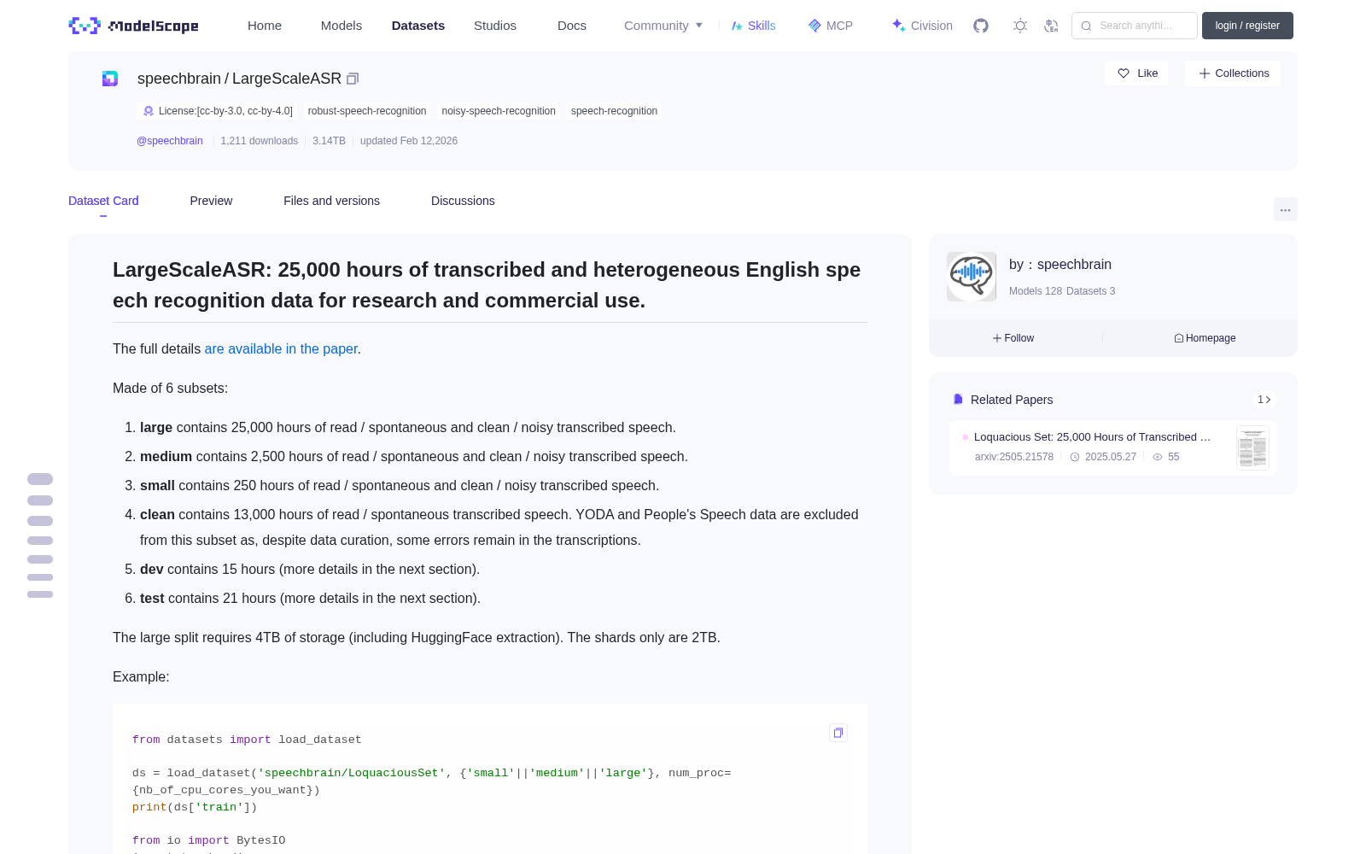Screen dimensions: 1366x854
Task: Expand the Community dropdown menu
Action: 663,26
